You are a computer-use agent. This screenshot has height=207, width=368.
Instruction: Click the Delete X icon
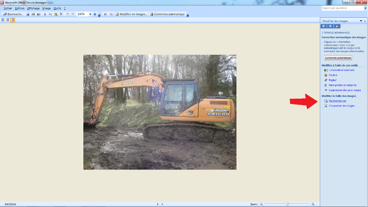(x=61, y=14)
